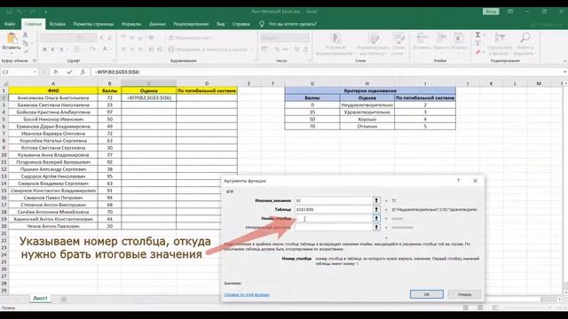Confirm formula entry with the checkmark icon
This screenshot has height=319, width=568.
point(69,72)
